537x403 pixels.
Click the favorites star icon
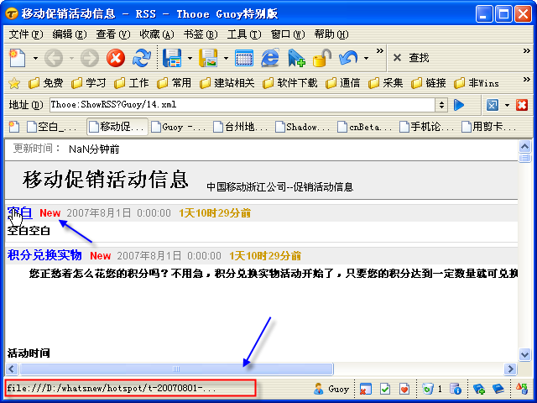[x=14, y=83]
